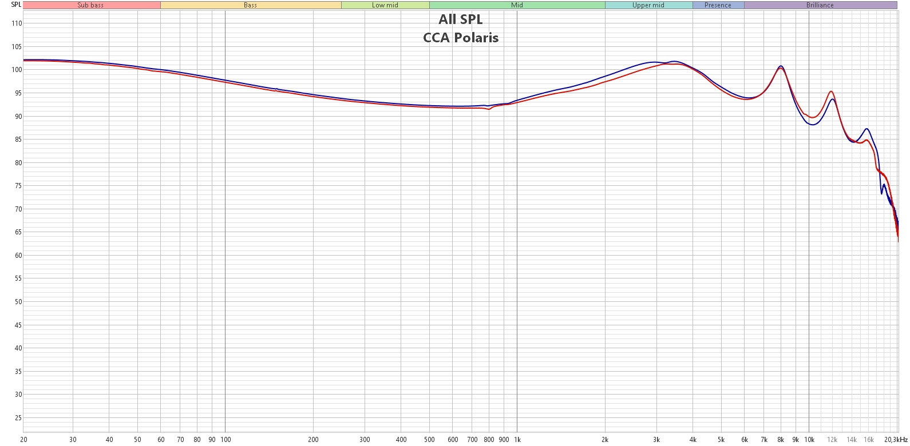Click the 3k frequency axis label
Screen dimensions: 910x446
click(x=656, y=440)
